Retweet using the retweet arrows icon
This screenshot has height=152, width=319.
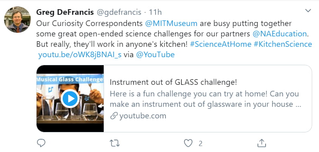pos(115,143)
